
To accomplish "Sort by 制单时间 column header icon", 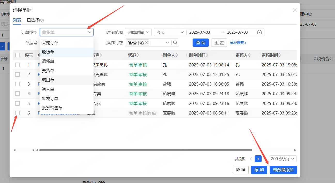I will coord(207,55).
